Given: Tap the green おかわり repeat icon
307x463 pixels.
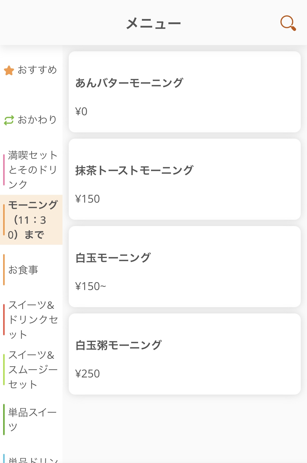Looking at the screenshot, I should [x=9, y=120].
